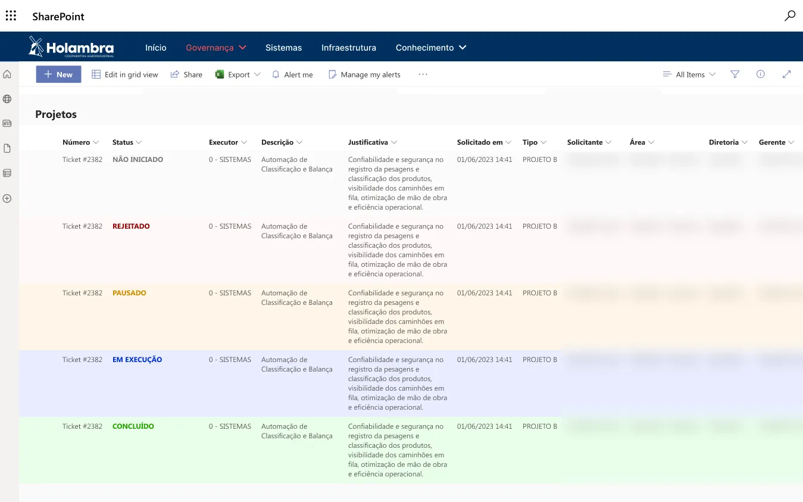803x502 pixels.
Task: Go to the Início navigation tab
Action: (156, 48)
